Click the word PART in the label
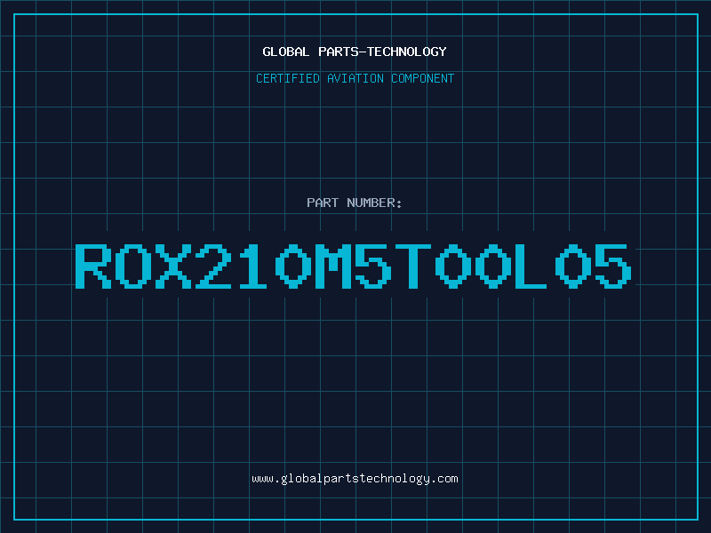711x533 pixels. coord(322,203)
